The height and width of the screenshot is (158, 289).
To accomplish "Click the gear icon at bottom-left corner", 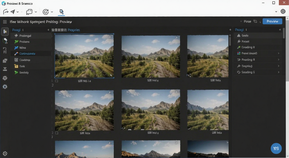I will [x=5, y=154].
